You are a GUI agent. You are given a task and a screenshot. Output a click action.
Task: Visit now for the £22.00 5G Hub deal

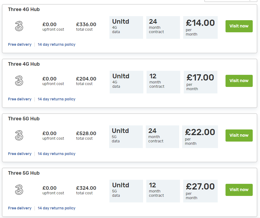pyautogui.click(x=239, y=135)
